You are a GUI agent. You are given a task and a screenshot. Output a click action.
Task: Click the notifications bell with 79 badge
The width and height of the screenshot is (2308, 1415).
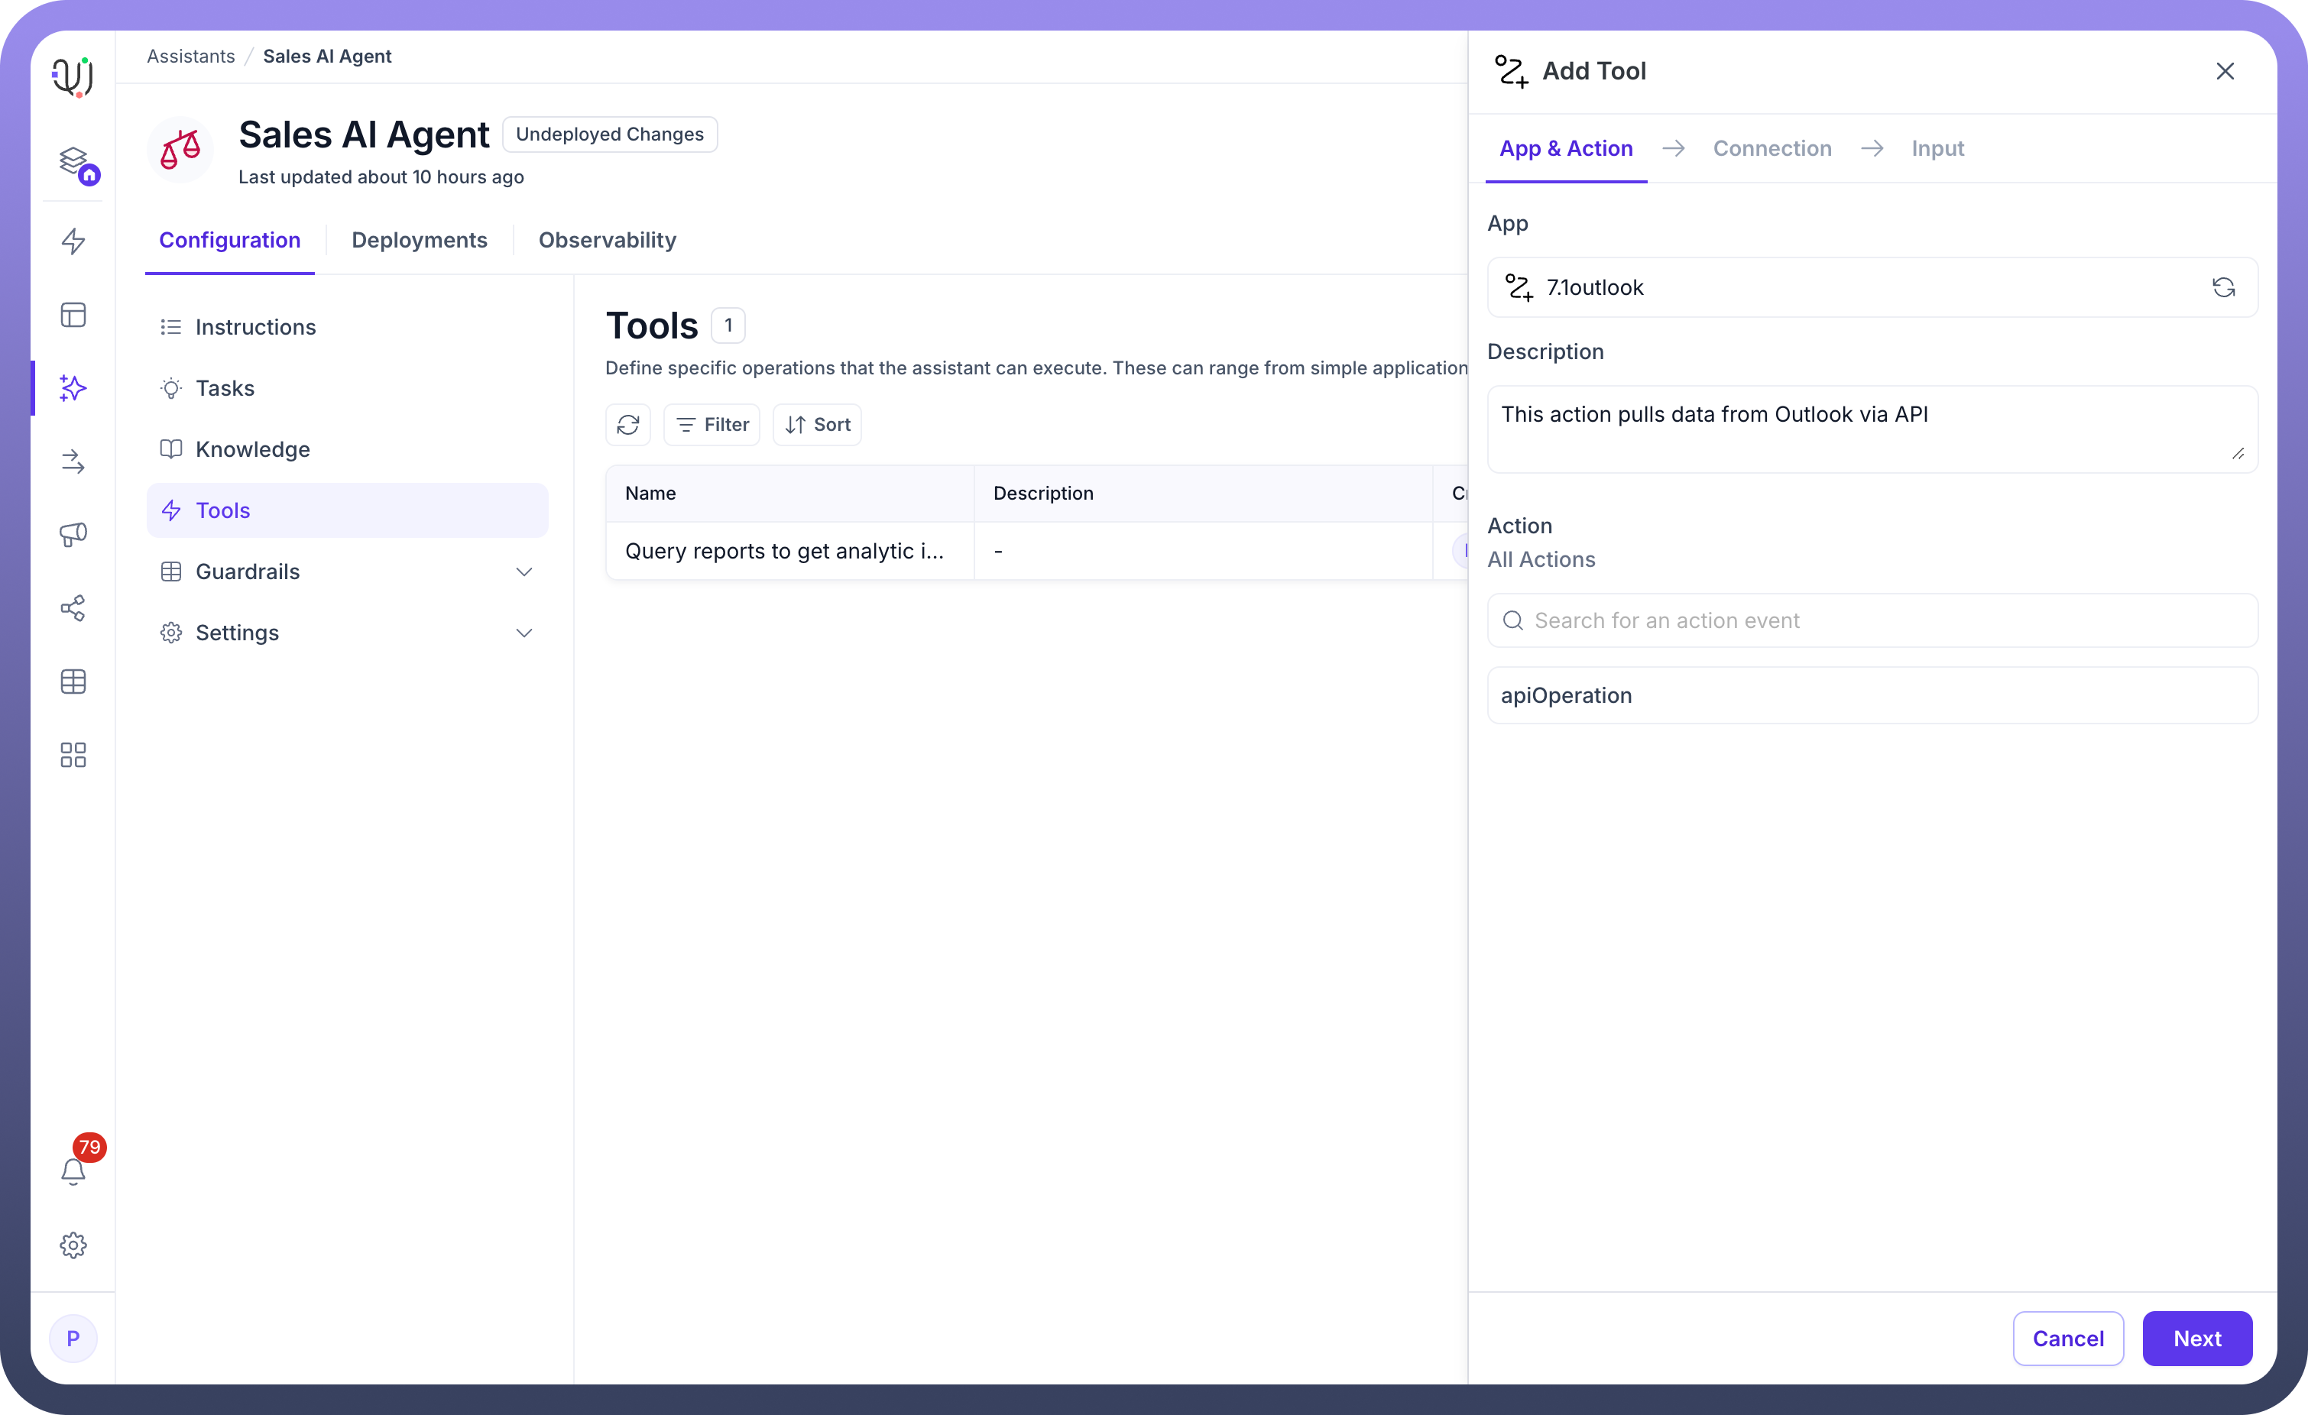tap(73, 1171)
